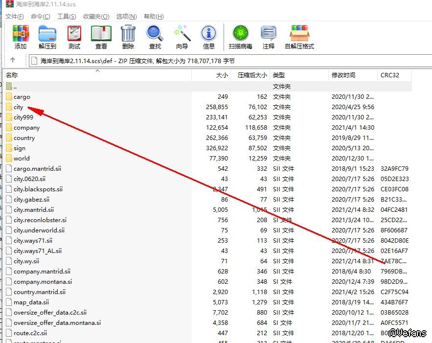Sort list by 名称 column header
432x343 pixels.
12,75
